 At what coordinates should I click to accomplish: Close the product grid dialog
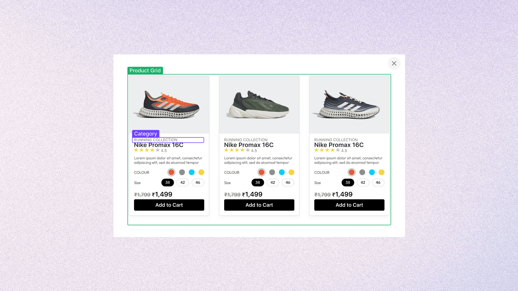tap(394, 64)
